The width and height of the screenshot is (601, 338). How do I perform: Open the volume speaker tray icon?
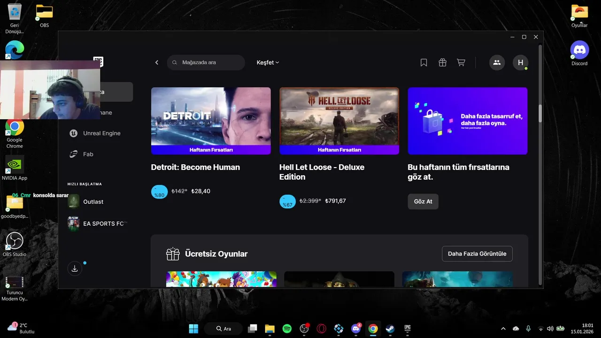point(550,329)
